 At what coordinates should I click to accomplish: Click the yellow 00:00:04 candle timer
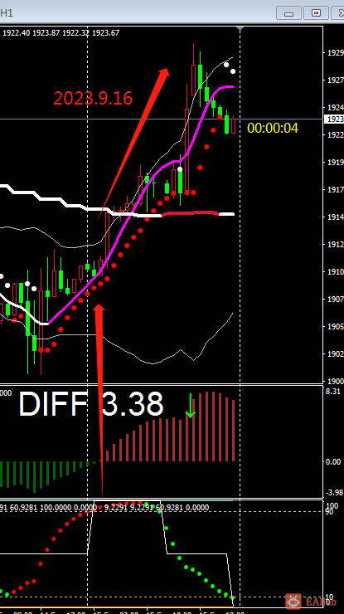(x=273, y=128)
